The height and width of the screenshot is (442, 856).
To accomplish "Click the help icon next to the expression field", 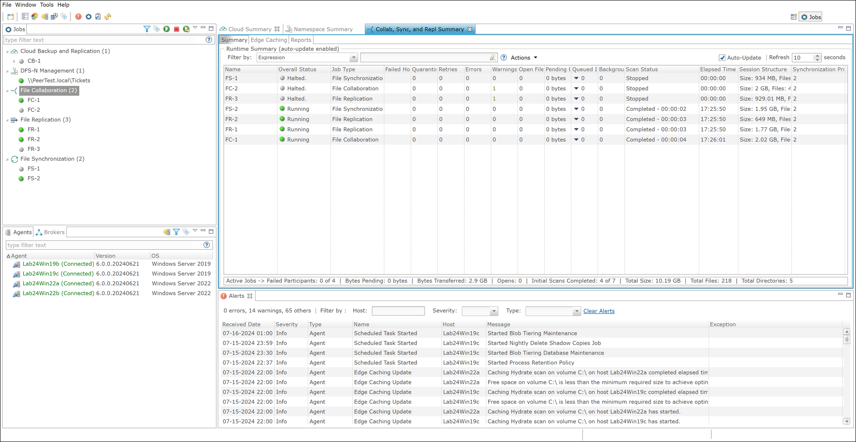I will pyautogui.click(x=504, y=57).
